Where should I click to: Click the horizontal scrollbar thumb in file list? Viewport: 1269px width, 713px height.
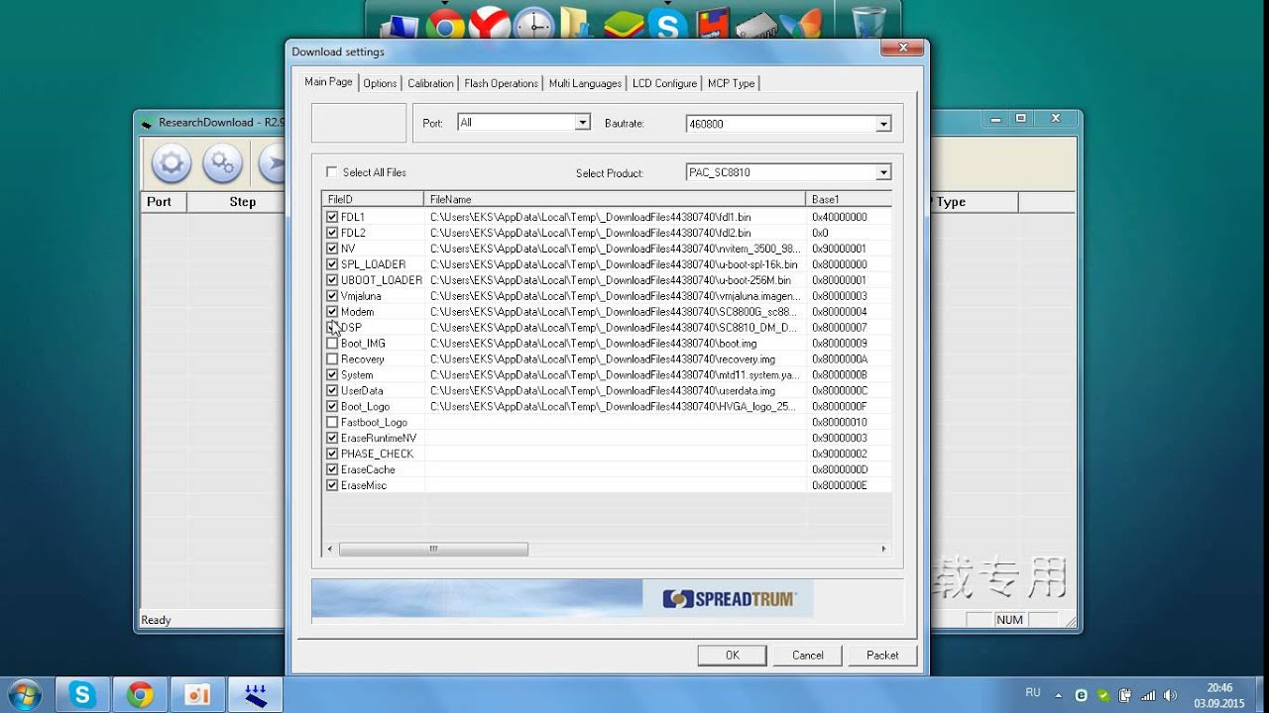click(433, 549)
